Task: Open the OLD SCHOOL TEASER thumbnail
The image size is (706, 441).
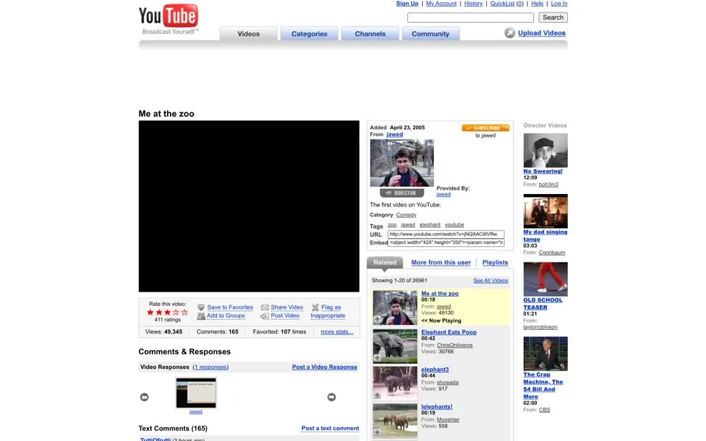Action: pyautogui.click(x=545, y=279)
